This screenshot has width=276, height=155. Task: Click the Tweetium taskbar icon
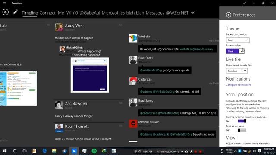(x=74, y=151)
